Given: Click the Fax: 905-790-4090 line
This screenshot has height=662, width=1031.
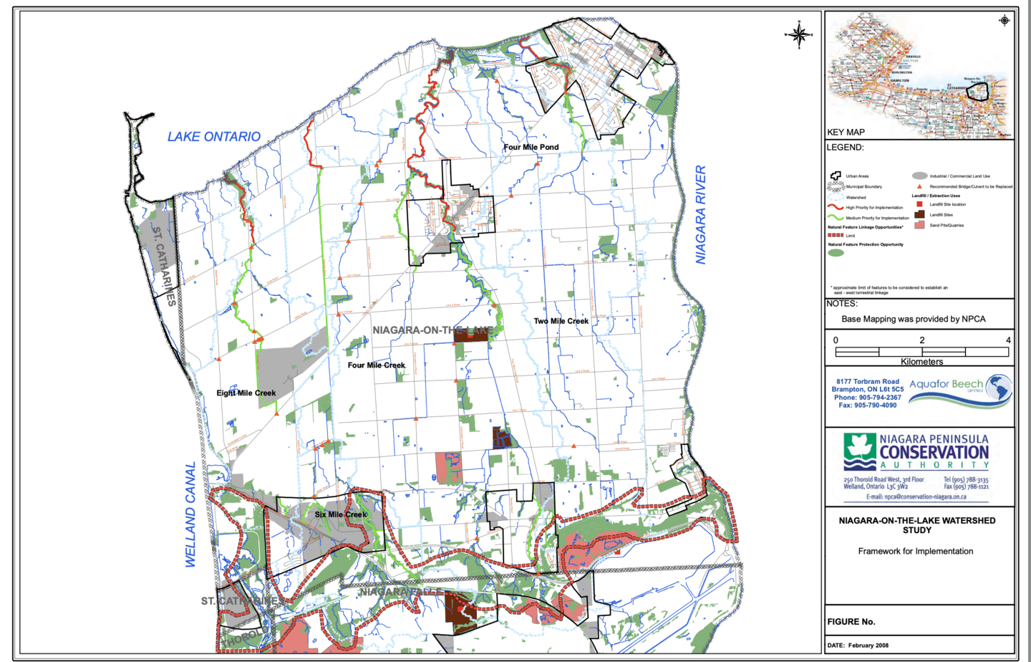Looking at the screenshot, I should [868, 406].
